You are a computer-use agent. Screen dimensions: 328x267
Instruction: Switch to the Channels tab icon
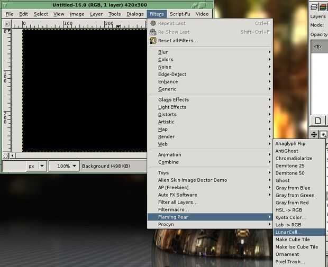(x=324, y=6)
